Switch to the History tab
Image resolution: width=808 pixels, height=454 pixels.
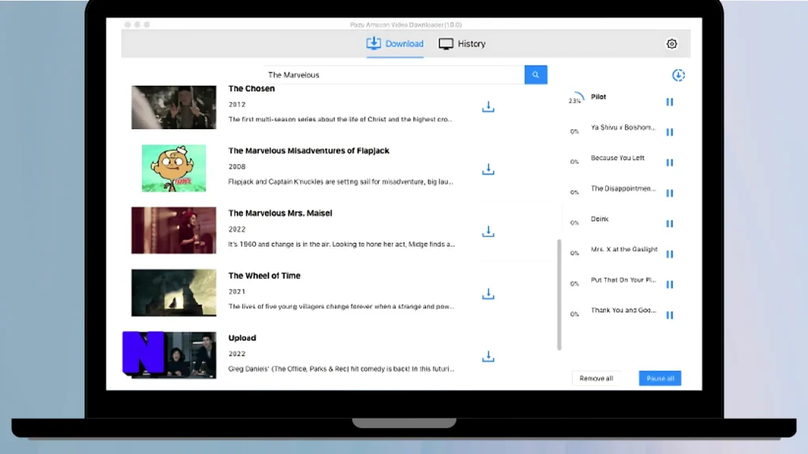462,44
